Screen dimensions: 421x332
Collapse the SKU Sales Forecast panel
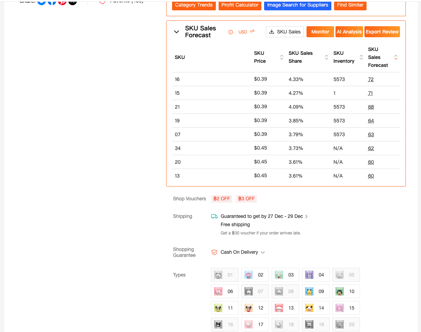pos(177,32)
